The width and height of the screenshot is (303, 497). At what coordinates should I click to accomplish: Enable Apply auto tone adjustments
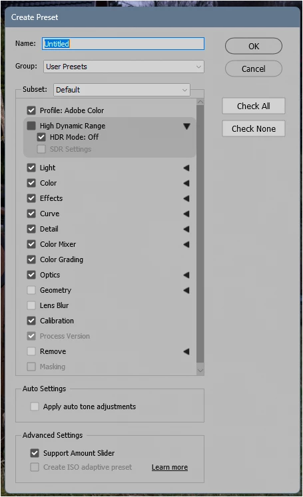pyautogui.click(x=35, y=407)
